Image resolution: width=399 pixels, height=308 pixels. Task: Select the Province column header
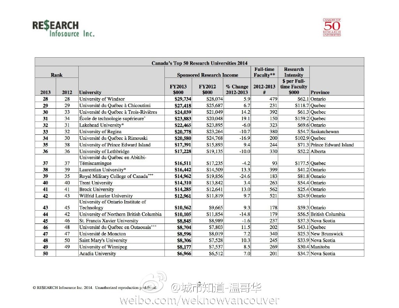(320, 92)
